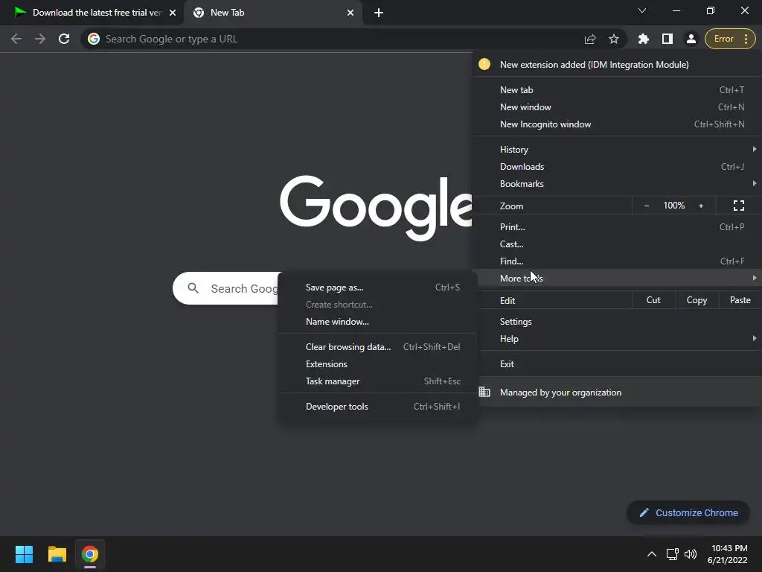Bookmark this tab with the star icon

[614, 39]
